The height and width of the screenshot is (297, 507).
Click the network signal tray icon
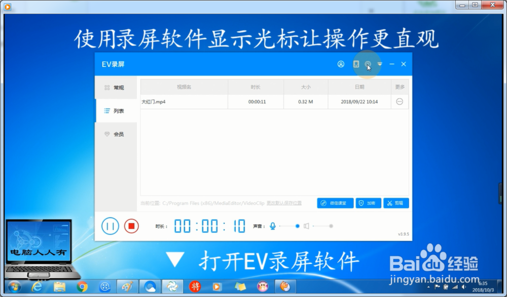tap(455, 287)
